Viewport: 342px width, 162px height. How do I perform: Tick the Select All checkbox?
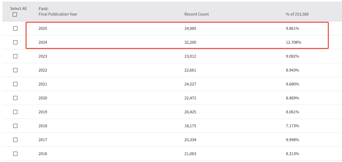click(x=15, y=14)
